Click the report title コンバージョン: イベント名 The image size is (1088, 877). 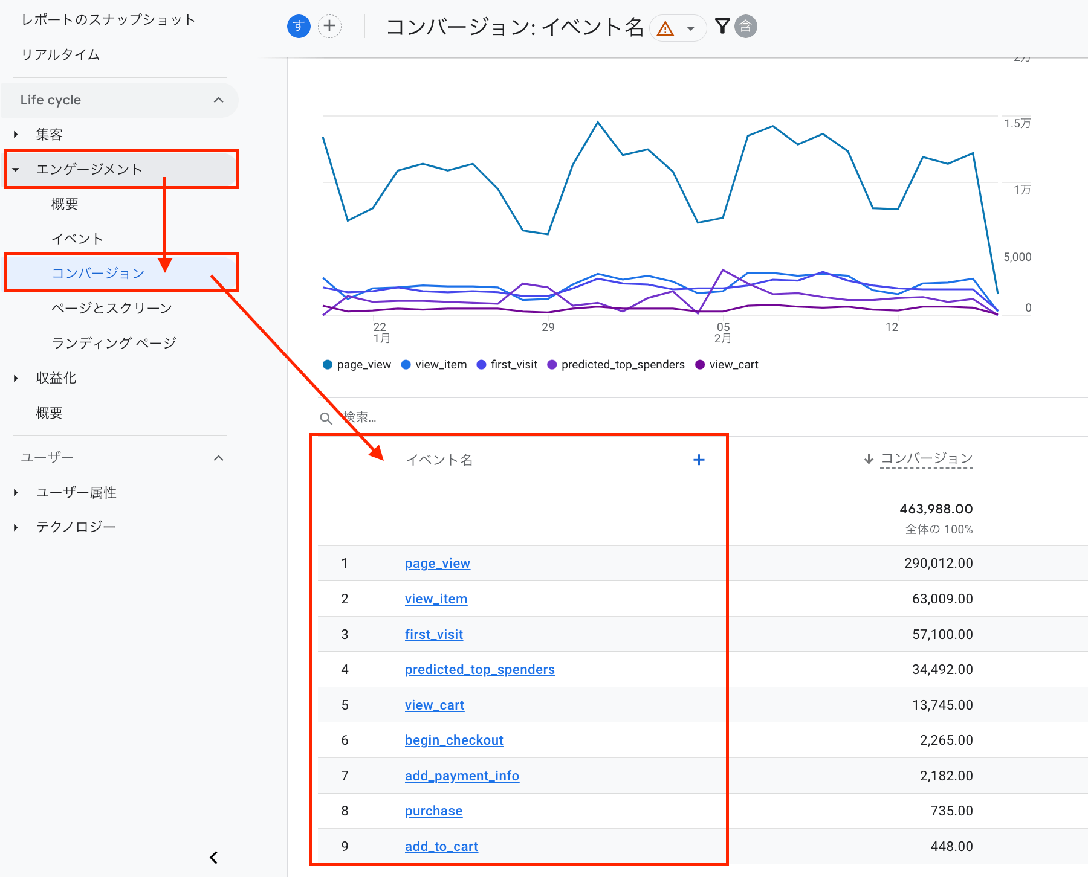coord(515,27)
